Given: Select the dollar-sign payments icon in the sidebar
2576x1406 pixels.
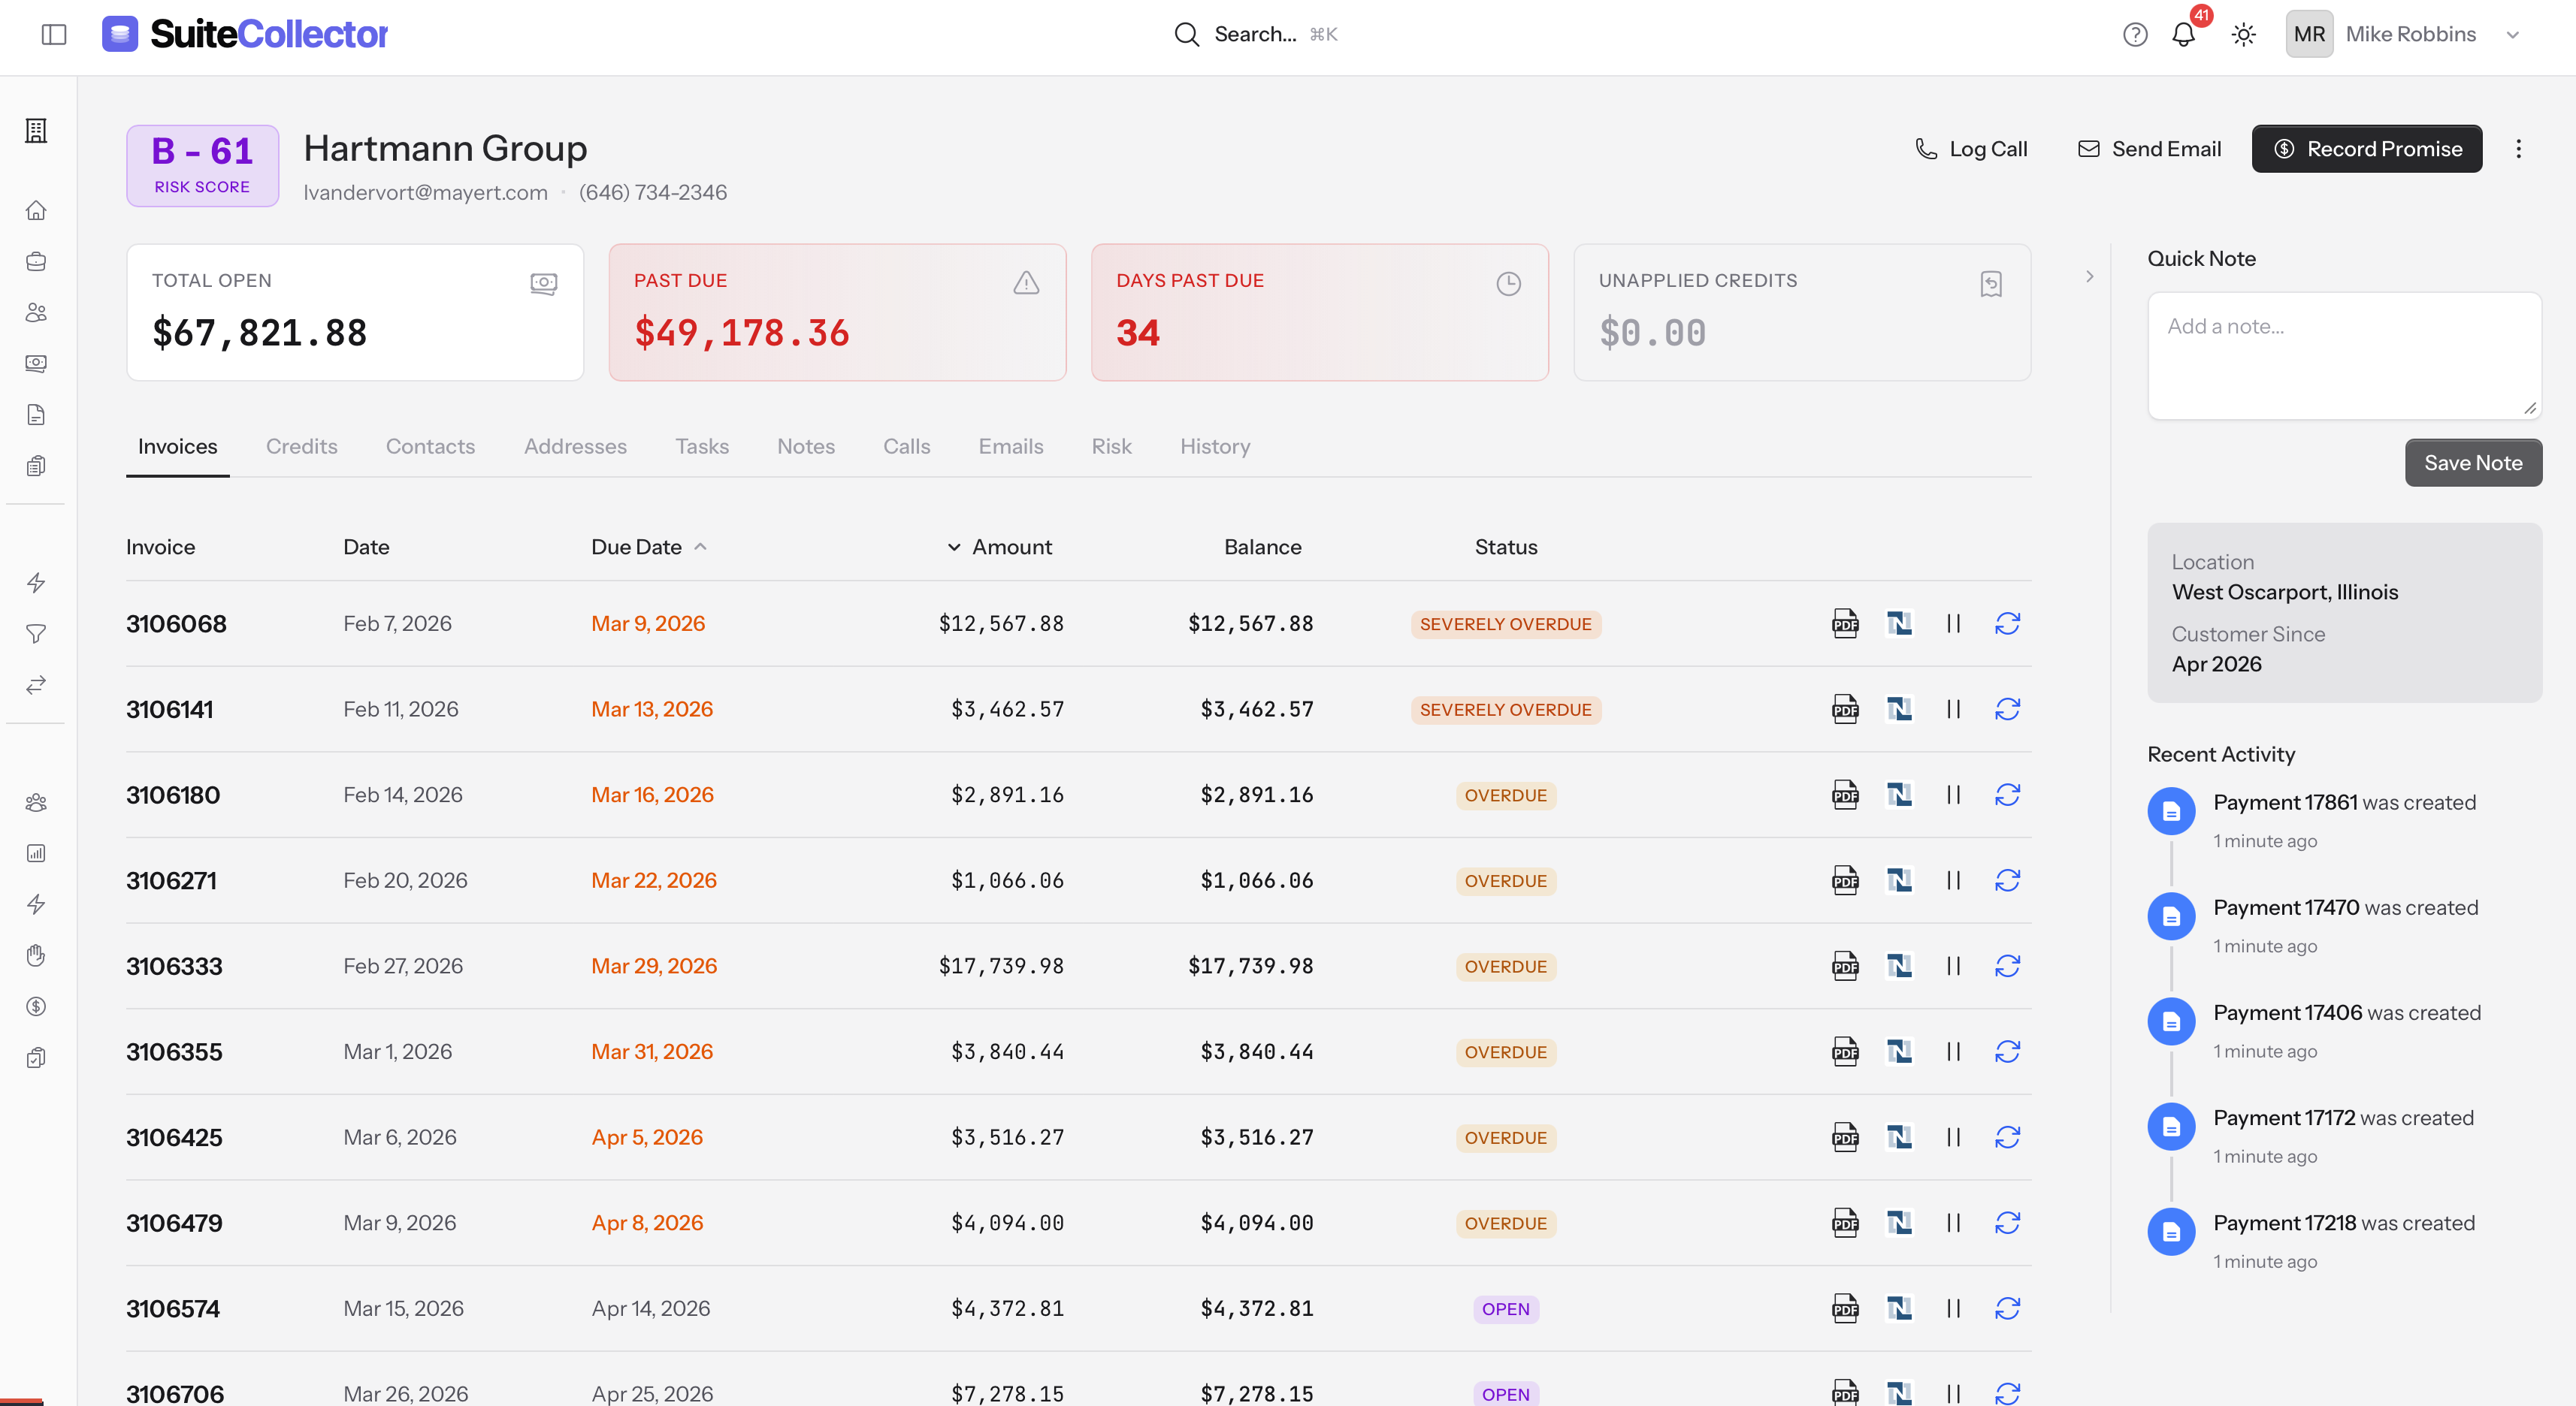Looking at the screenshot, I should 36,1005.
